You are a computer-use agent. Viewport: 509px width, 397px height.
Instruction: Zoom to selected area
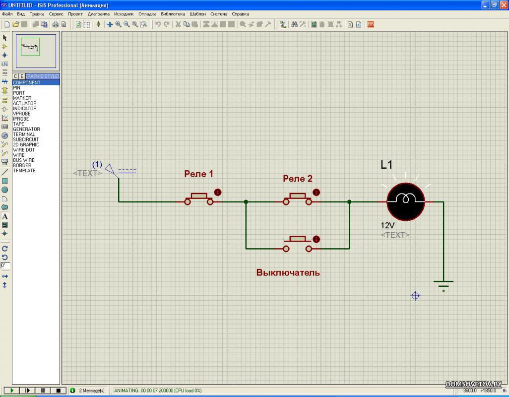(x=143, y=24)
